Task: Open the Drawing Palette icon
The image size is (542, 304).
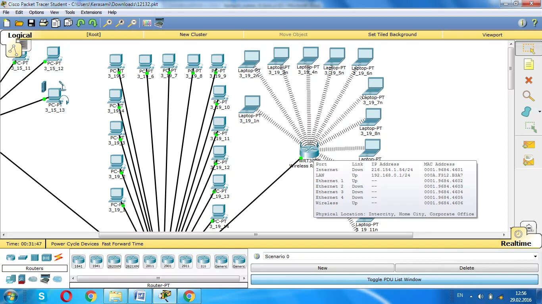Action: pyautogui.click(x=147, y=23)
